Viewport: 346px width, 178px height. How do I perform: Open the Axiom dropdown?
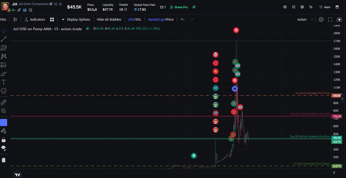[x=305, y=20]
